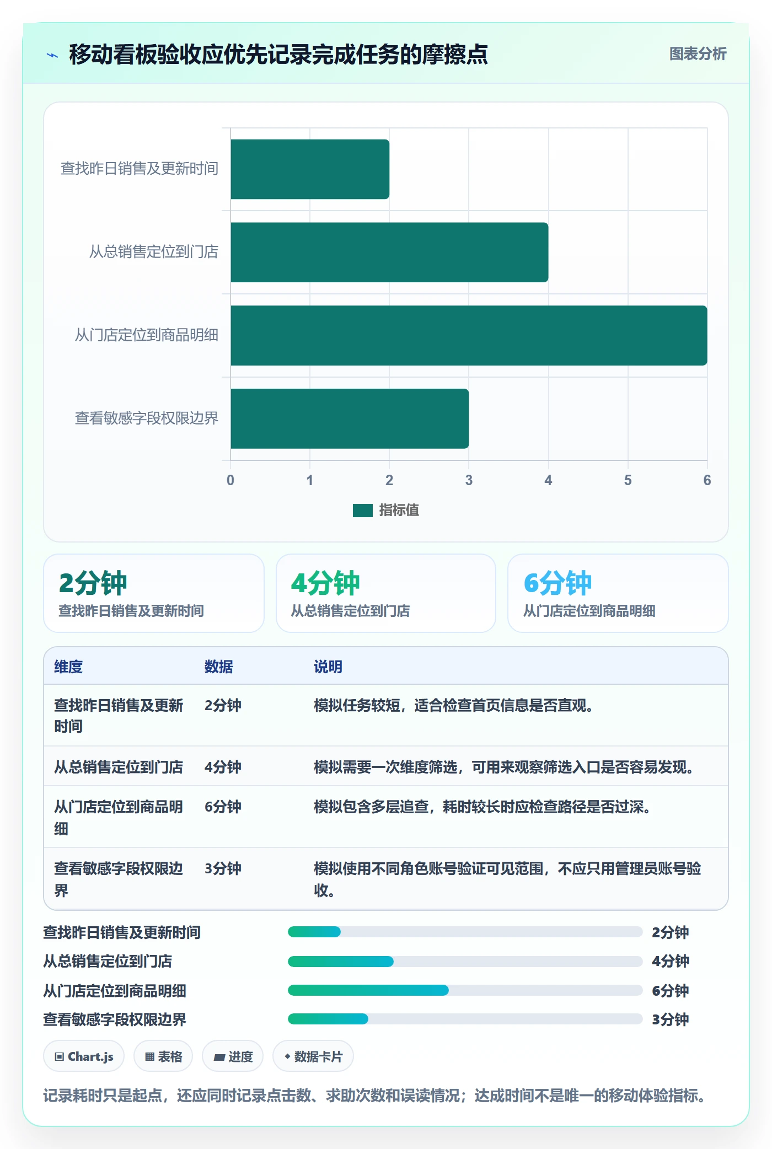Click axis tick value 3

coord(469,481)
